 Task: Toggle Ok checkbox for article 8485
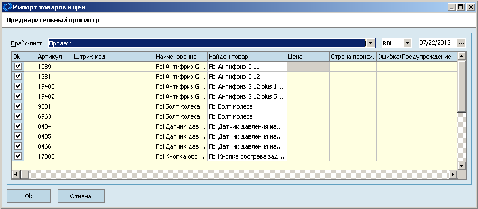(x=18, y=136)
